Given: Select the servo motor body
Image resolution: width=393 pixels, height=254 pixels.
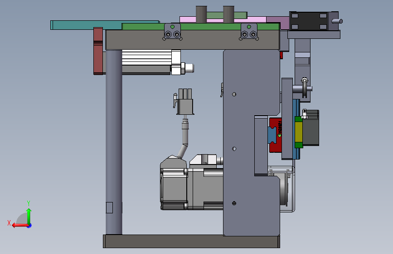Looking at the screenshot, I should 192,189.
